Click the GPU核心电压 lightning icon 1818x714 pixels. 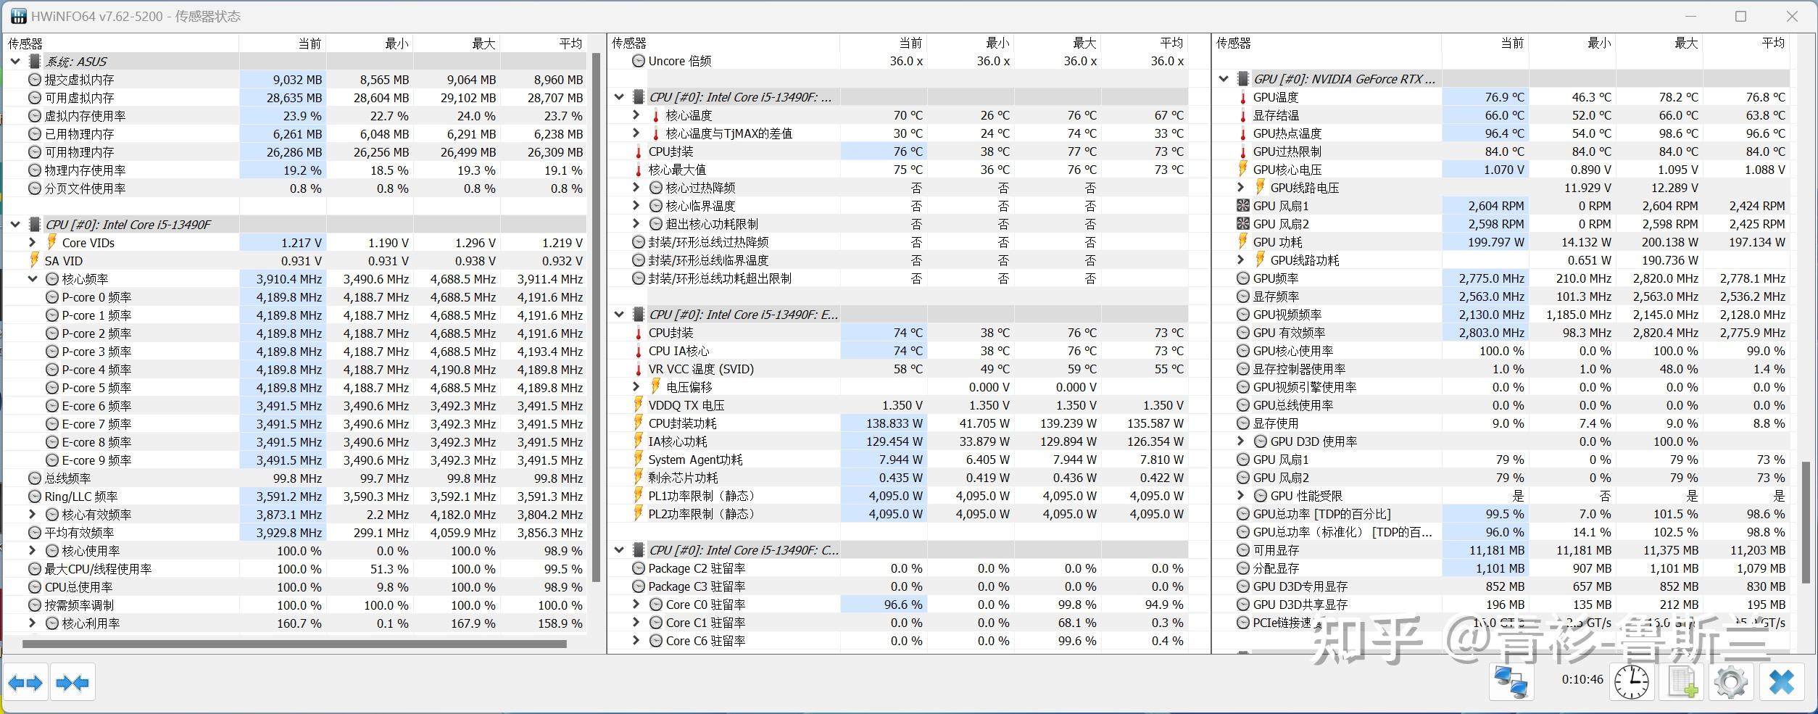click(1243, 170)
